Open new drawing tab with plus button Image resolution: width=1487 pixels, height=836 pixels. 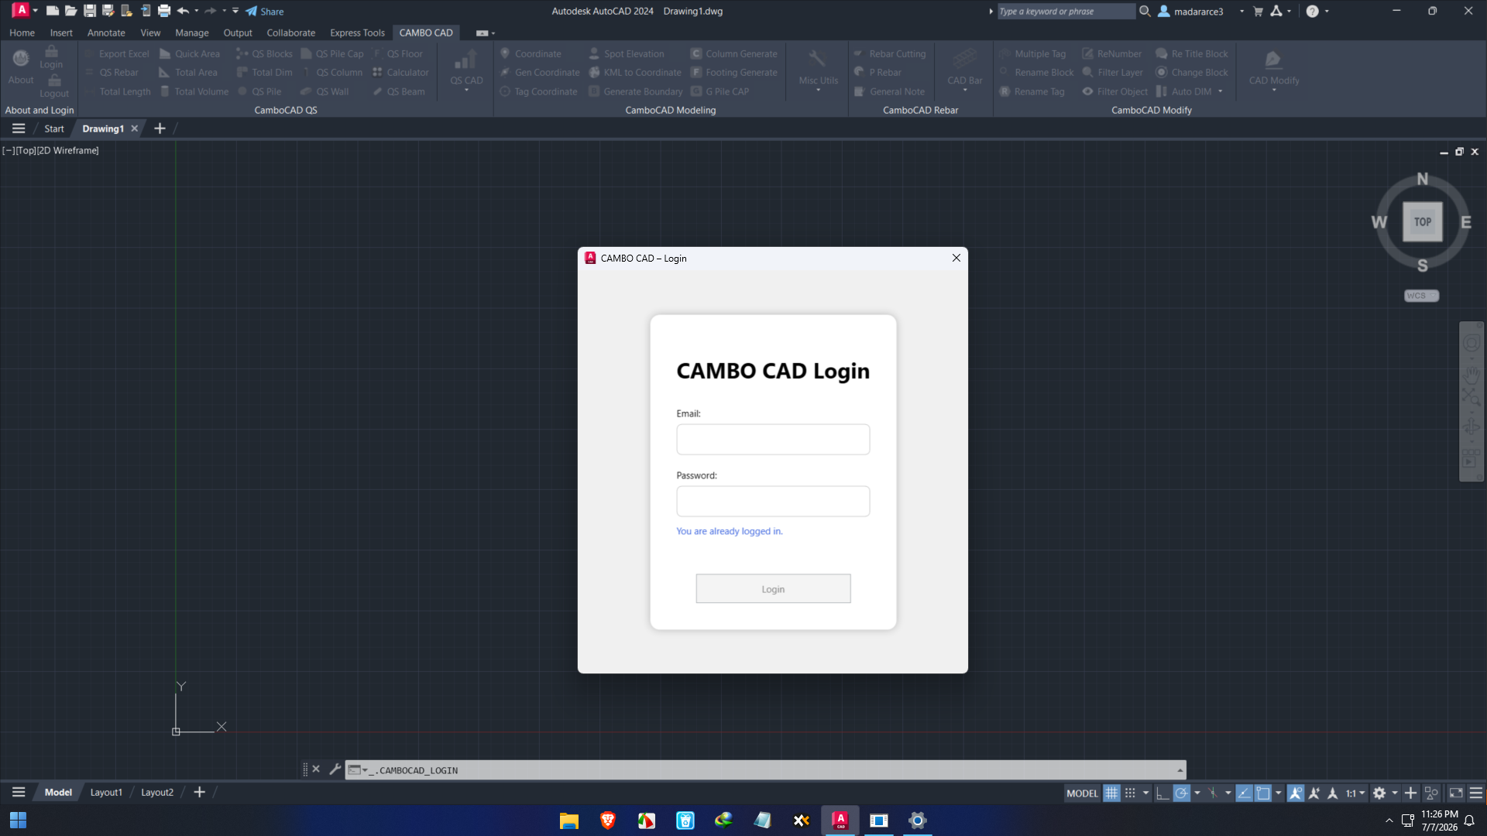pyautogui.click(x=160, y=128)
